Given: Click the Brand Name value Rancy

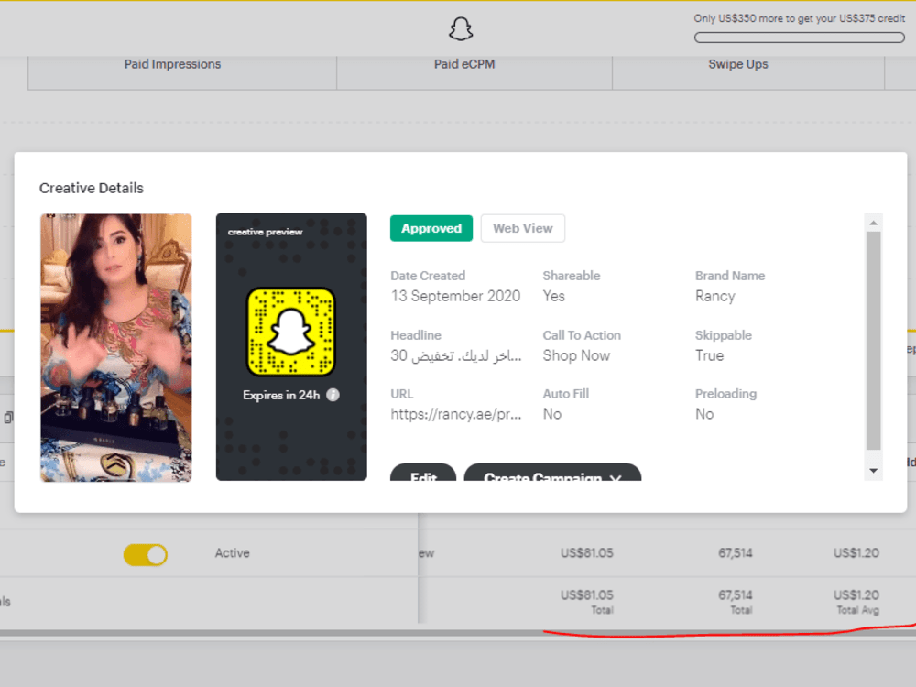Looking at the screenshot, I should click(715, 296).
